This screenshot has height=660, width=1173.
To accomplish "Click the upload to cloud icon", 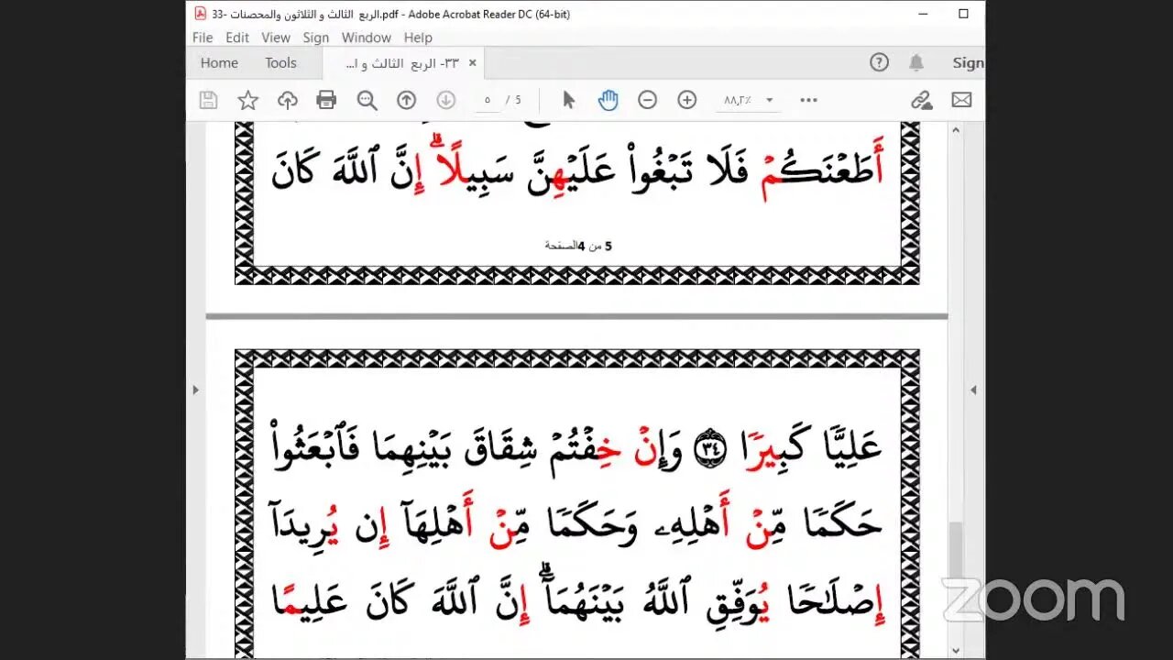I will pyautogui.click(x=288, y=100).
